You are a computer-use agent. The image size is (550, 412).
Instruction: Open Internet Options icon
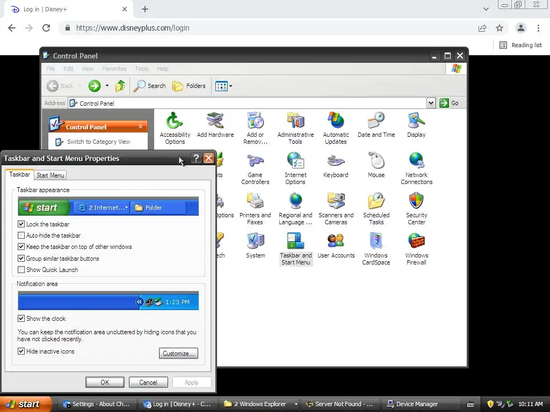[x=295, y=168]
